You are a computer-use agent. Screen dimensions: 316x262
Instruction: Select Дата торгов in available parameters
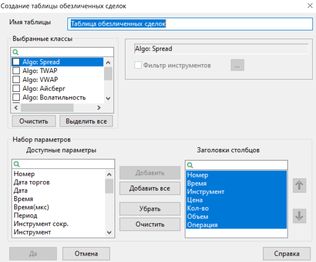(x=32, y=182)
